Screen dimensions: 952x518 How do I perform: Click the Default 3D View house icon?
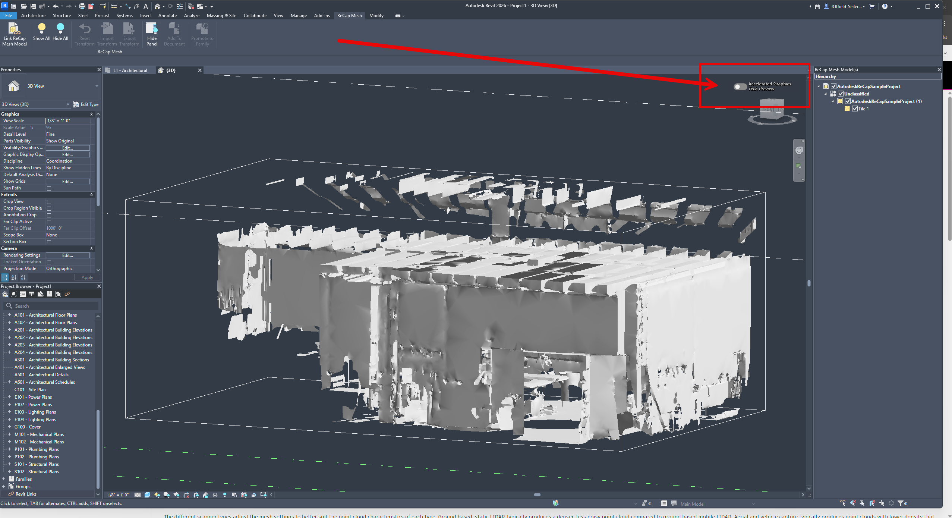tap(157, 6)
